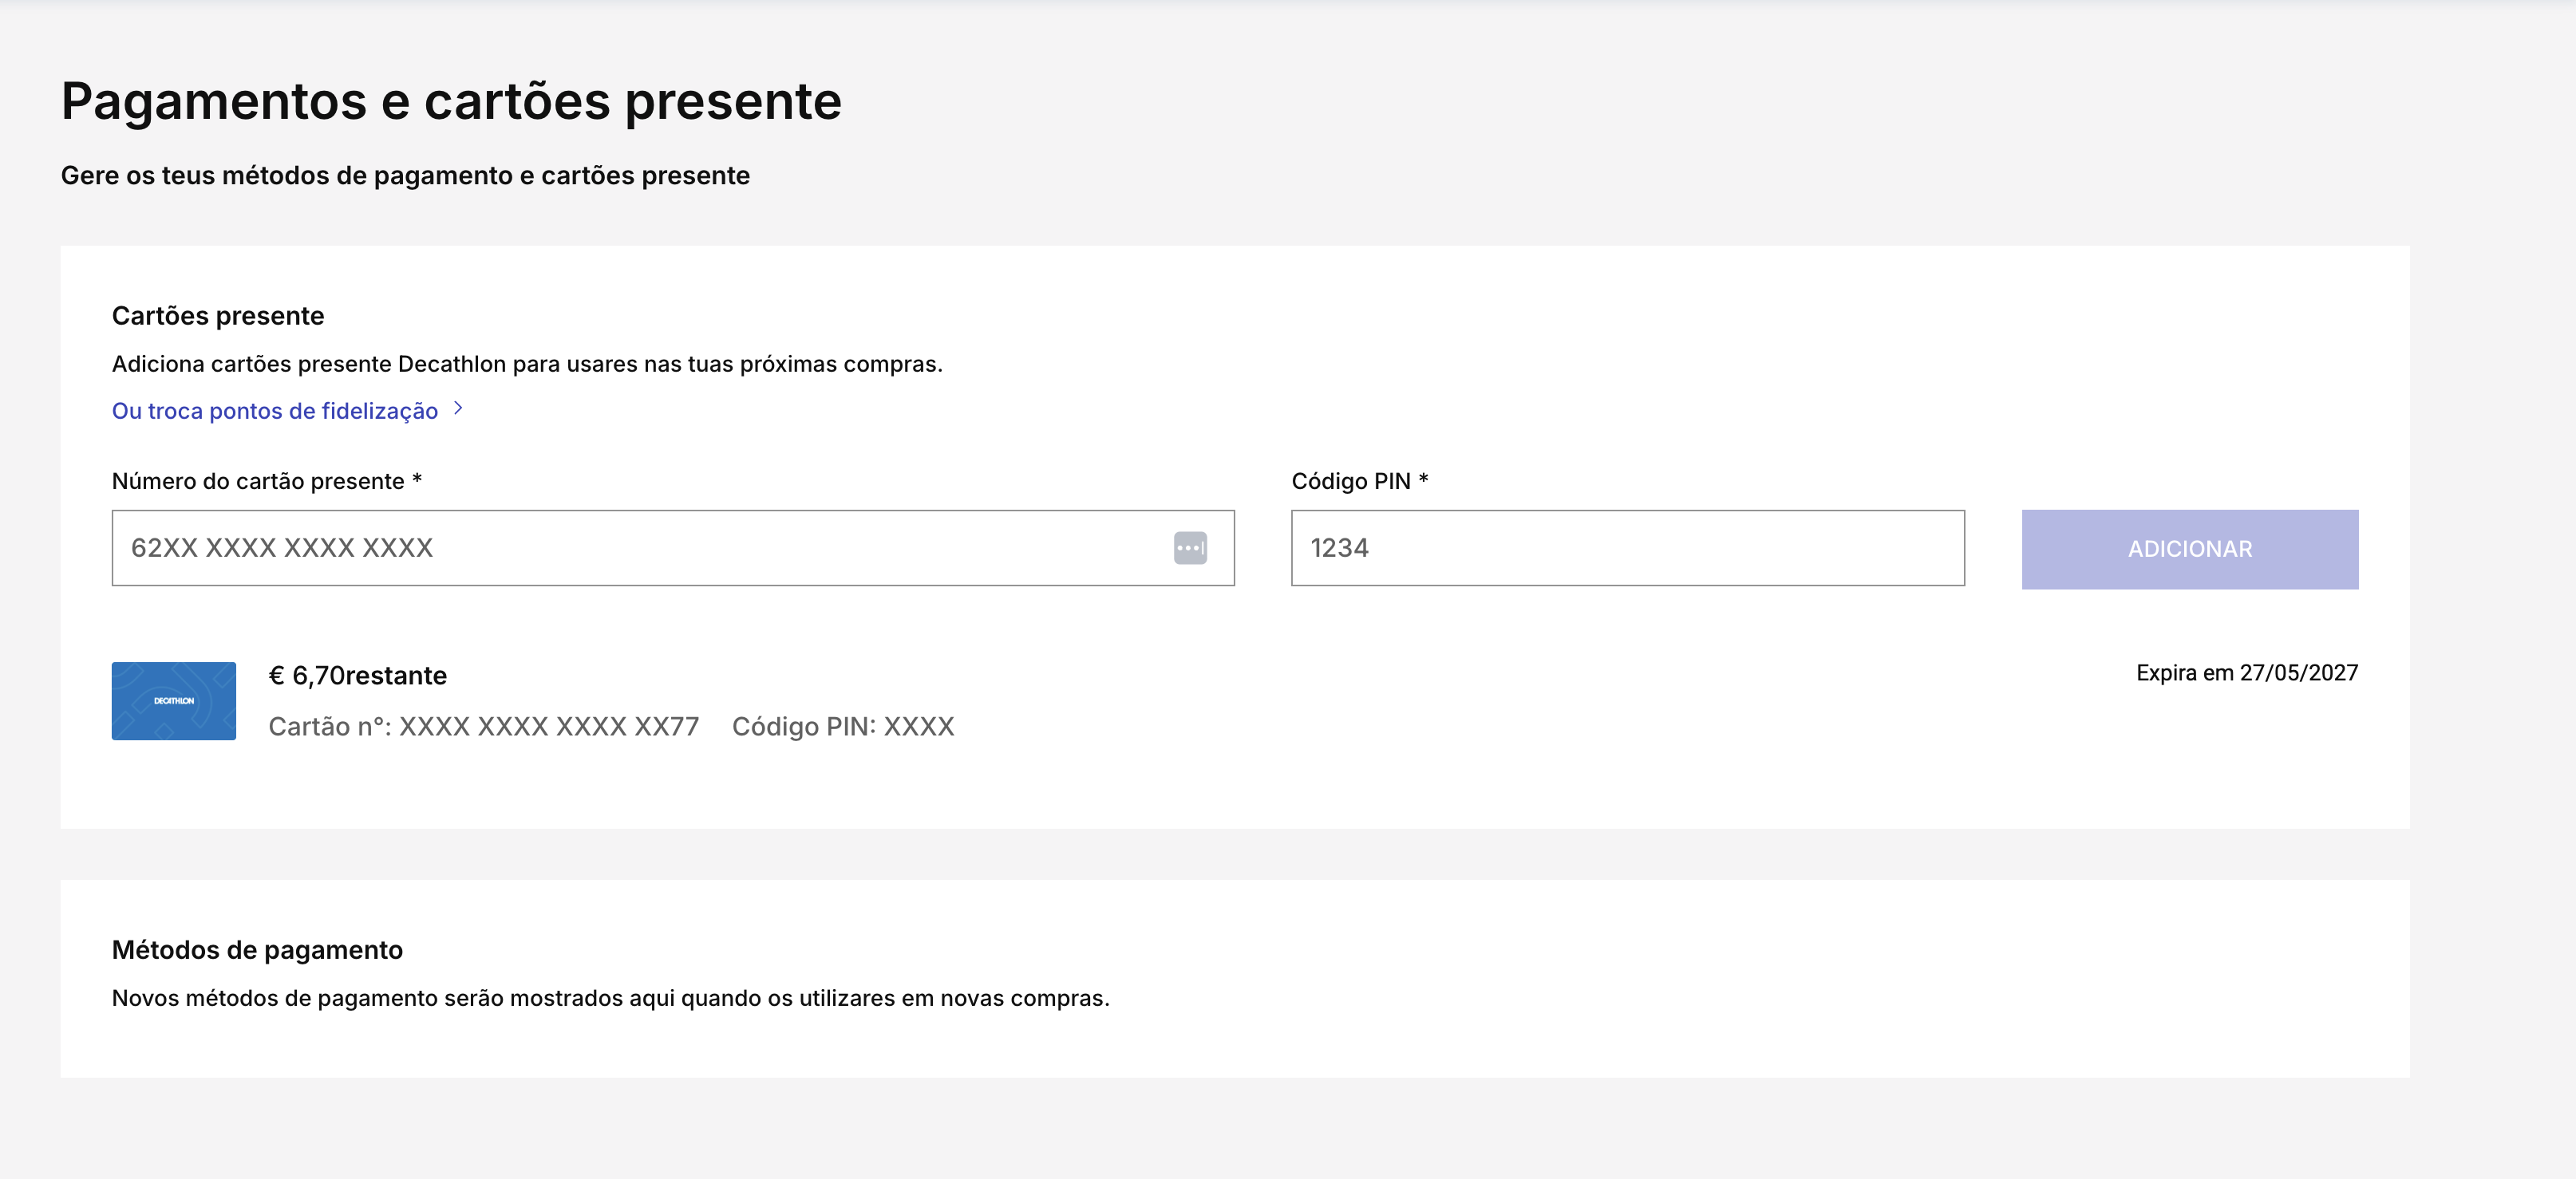Image resolution: width=2576 pixels, height=1179 pixels.
Task: Click the 'Expira em 27/05/2027' text
Action: click(2246, 673)
